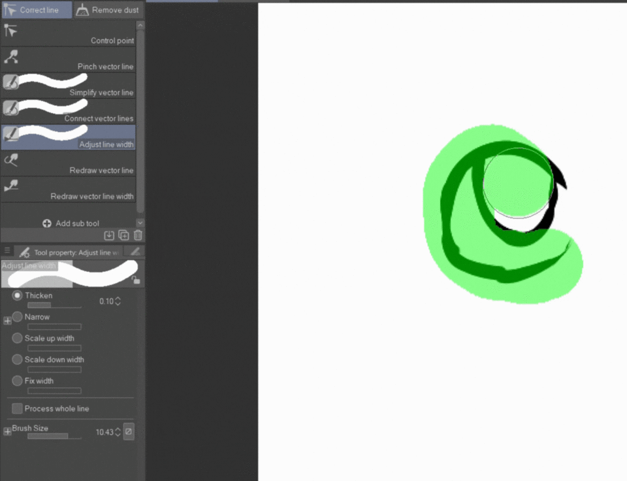
Task: Click the sub tool list scroll up arrow
Action: [140, 25]
